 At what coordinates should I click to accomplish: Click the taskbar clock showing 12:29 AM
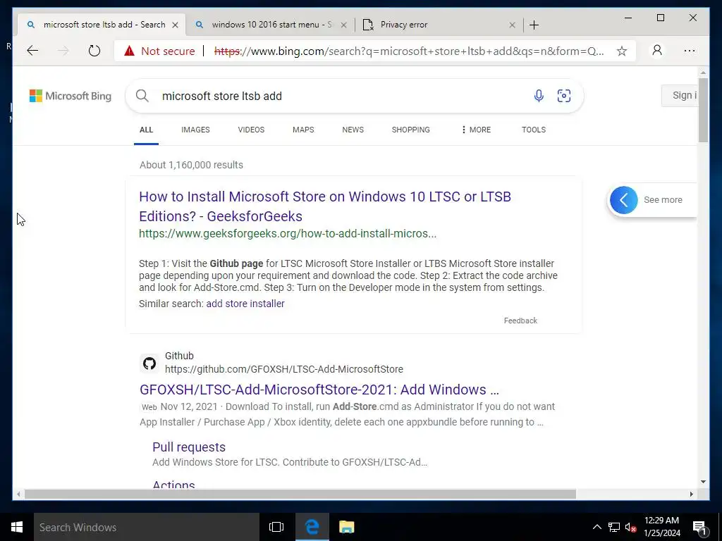[x=661, y=527]
